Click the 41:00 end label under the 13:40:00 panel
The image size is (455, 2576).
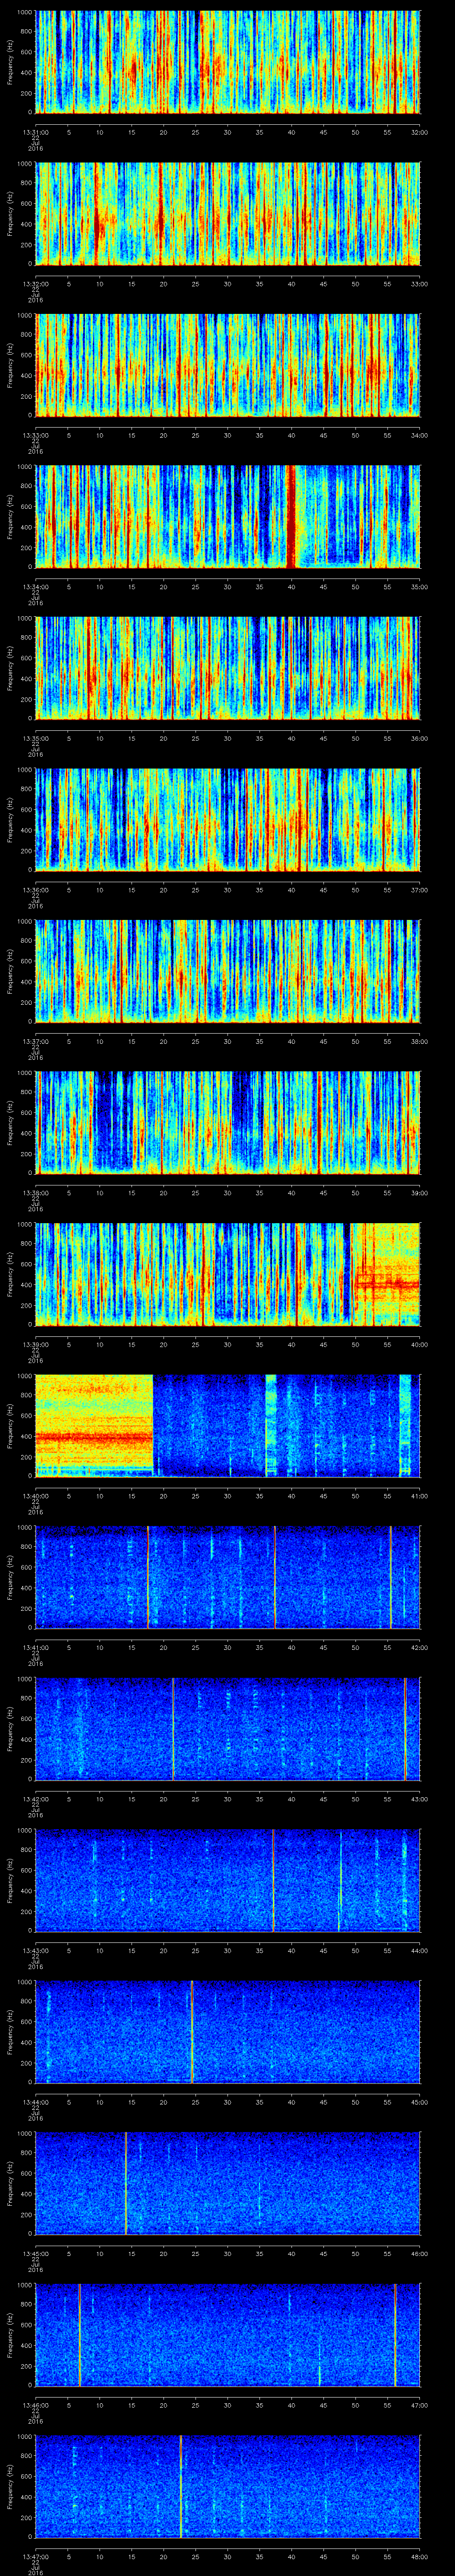[419, 1496]
